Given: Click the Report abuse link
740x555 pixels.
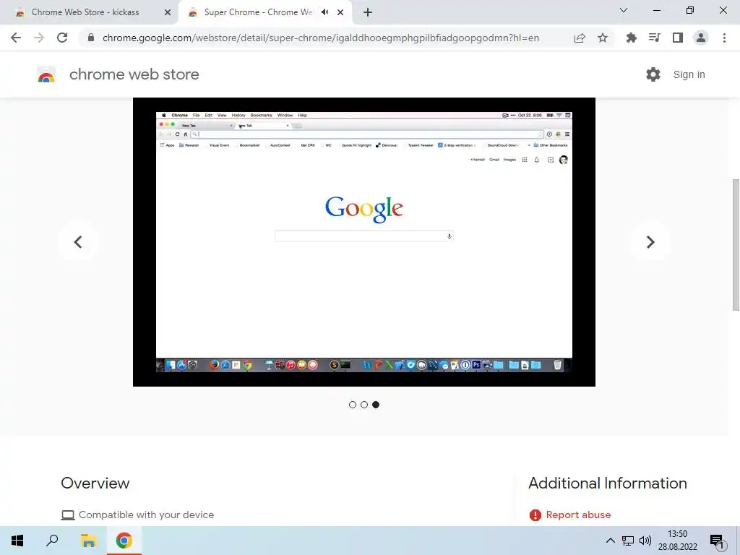Looking at the screenshot, I should [578, 515].
